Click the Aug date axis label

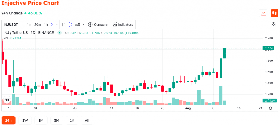tap(188, 108)
